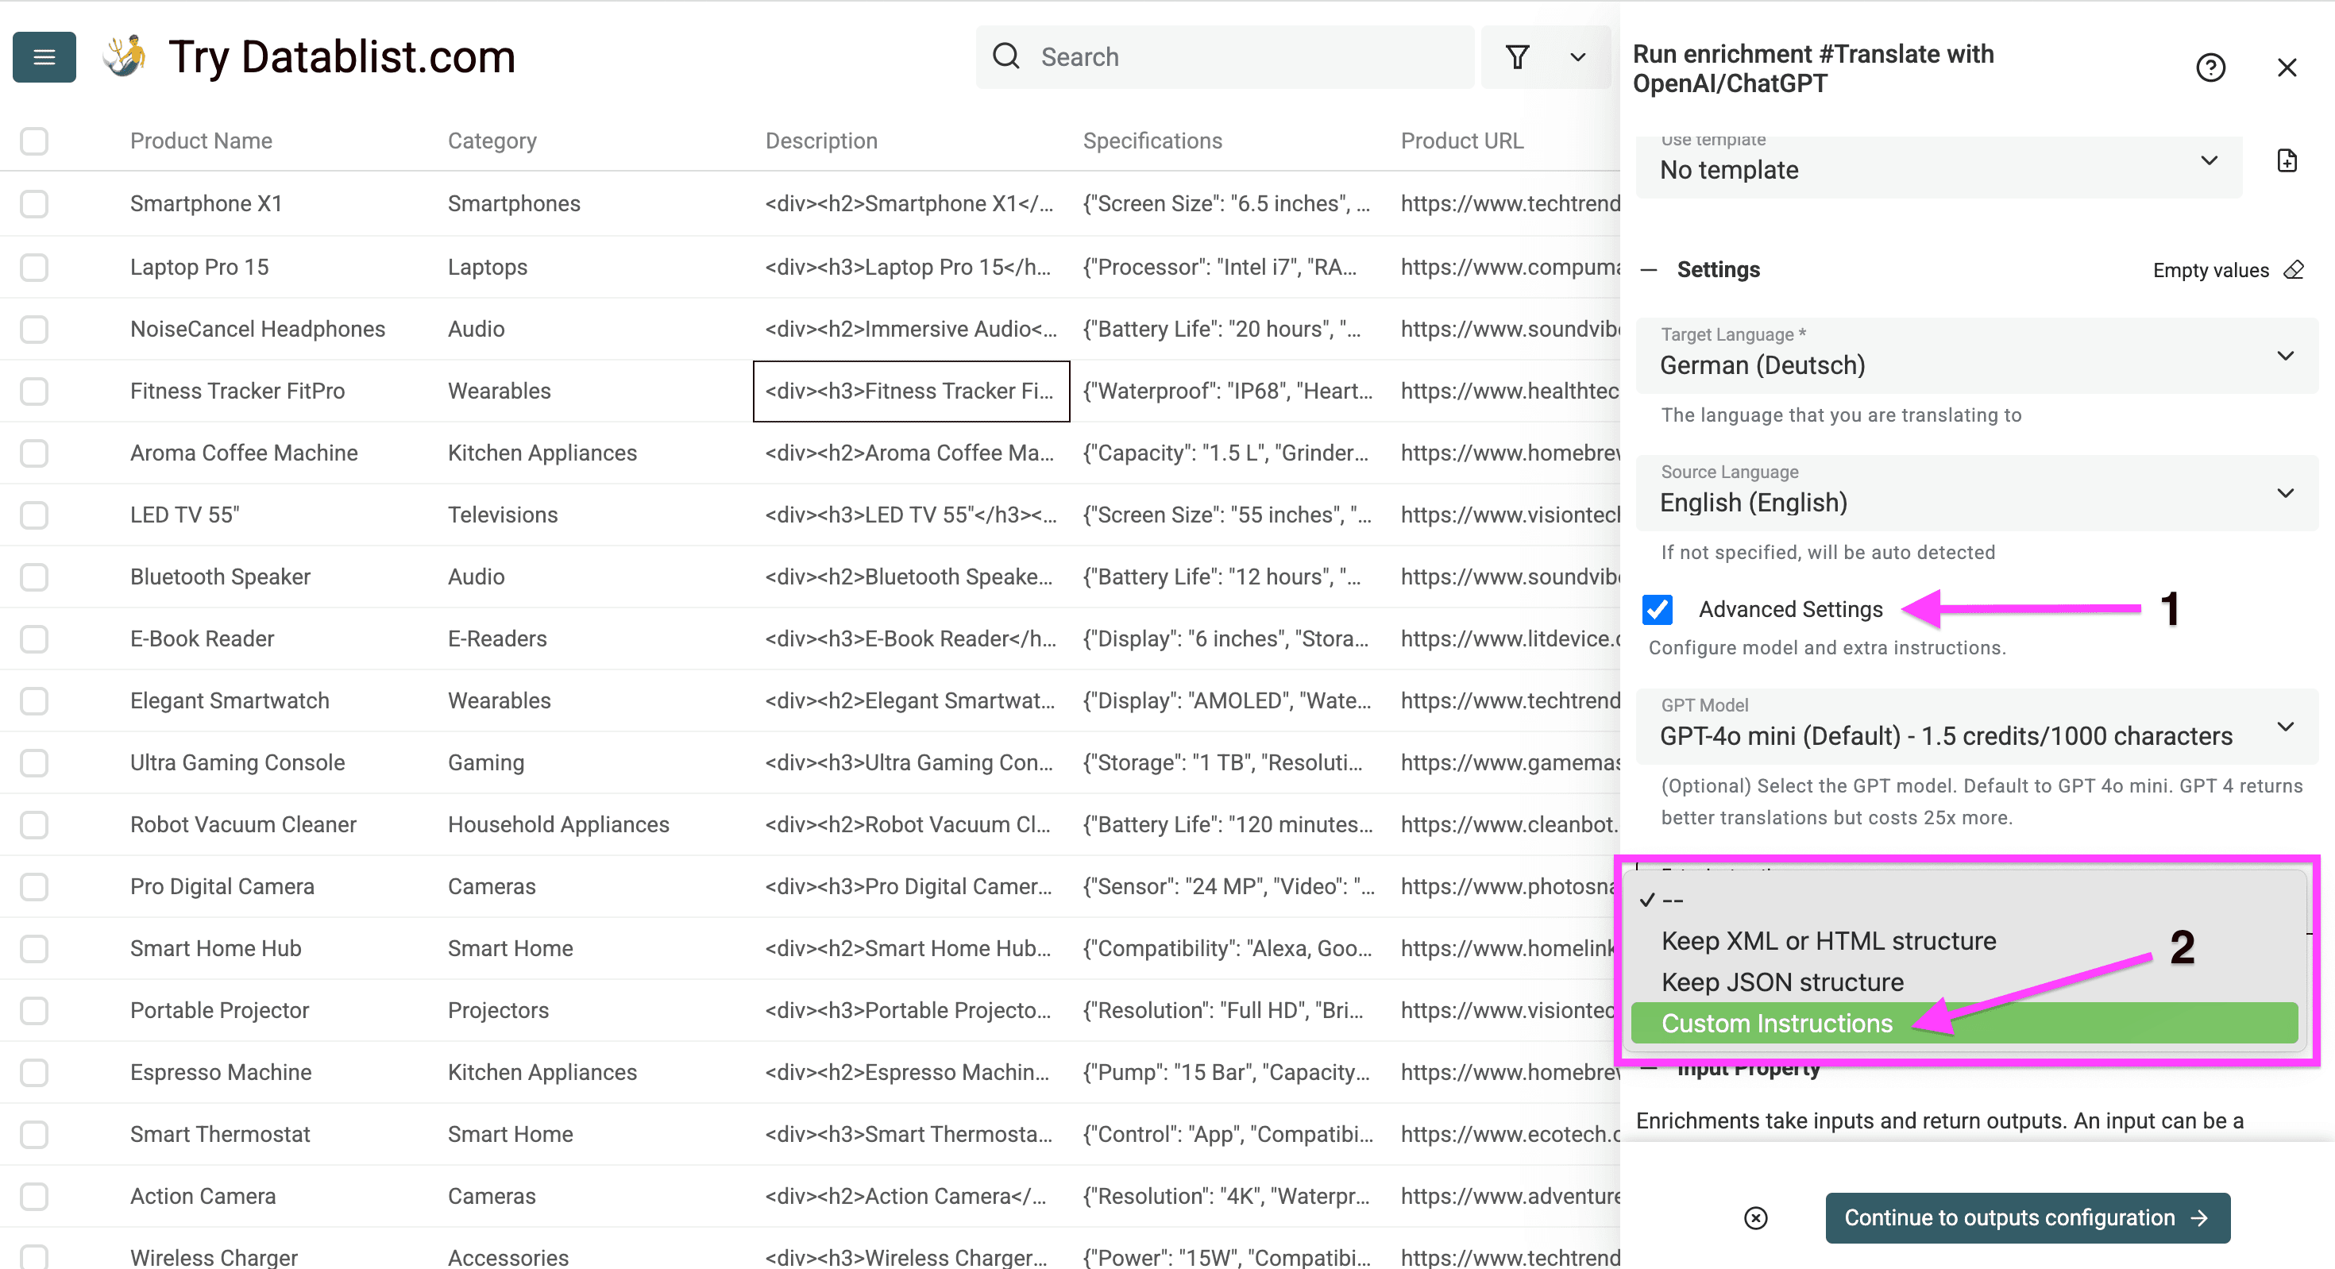This screenshot has width=2335, height=1269.
Task: Click the search magnifier icon
Action: click(x=1006, y=56)
